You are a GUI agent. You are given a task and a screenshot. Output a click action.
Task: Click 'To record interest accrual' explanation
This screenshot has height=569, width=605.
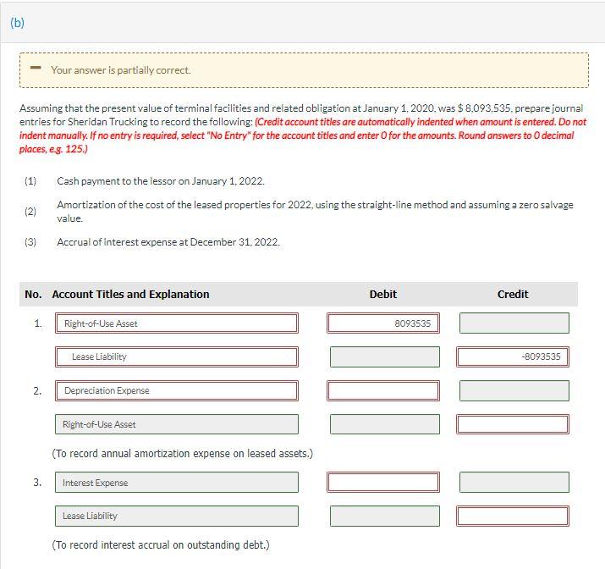[x=161, y=544]
